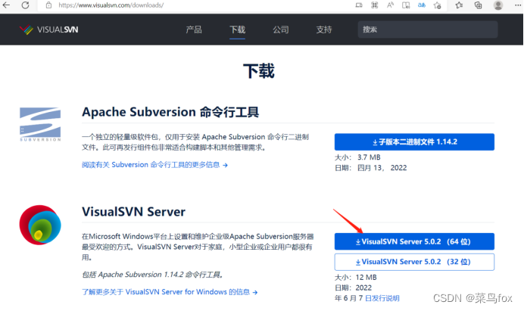Click the apps grid icon in address bar
The height and width of the screenshot is (311, 524).
(375, 5)
